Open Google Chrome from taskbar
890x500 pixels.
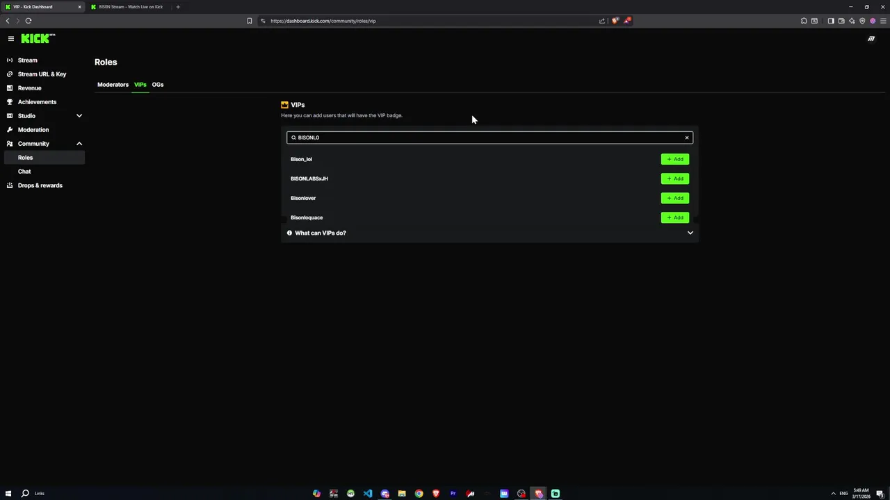[419, 494]
